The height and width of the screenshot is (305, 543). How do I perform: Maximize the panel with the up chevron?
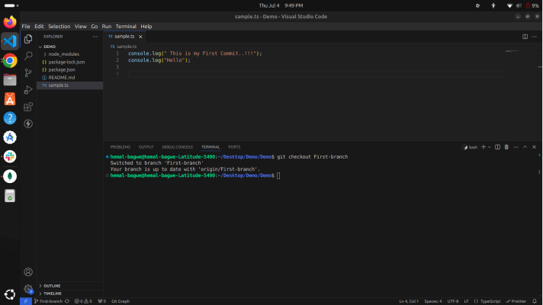tap(525, 147)
